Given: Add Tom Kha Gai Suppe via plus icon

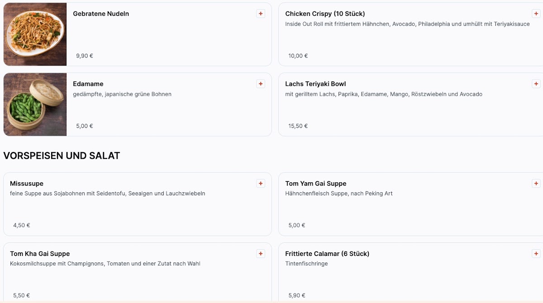Looking at the screenshot, I should pos(261,254).
